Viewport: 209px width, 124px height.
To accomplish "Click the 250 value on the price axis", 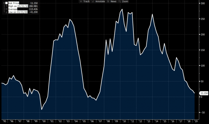I will [x=203, y=19].
